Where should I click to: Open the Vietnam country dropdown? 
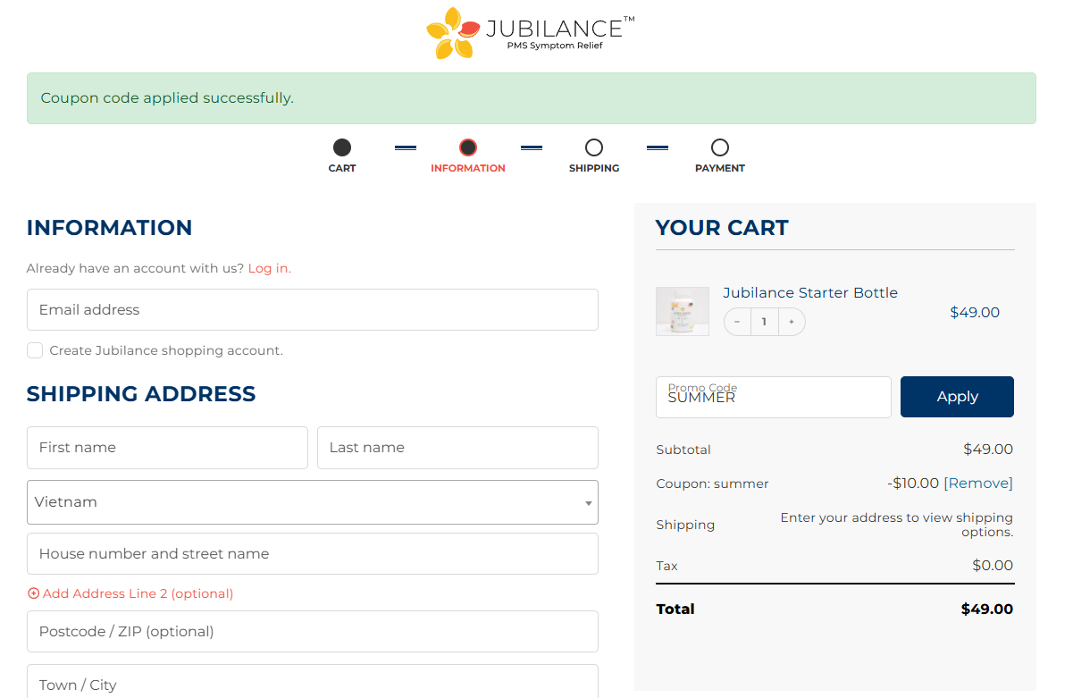click(x=313, y=502)
